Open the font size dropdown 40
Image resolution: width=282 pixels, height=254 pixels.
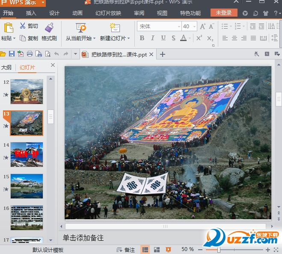point(194,27)
